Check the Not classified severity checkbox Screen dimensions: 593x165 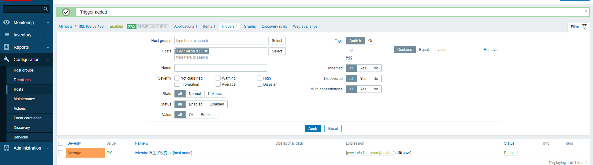[177, 78]
